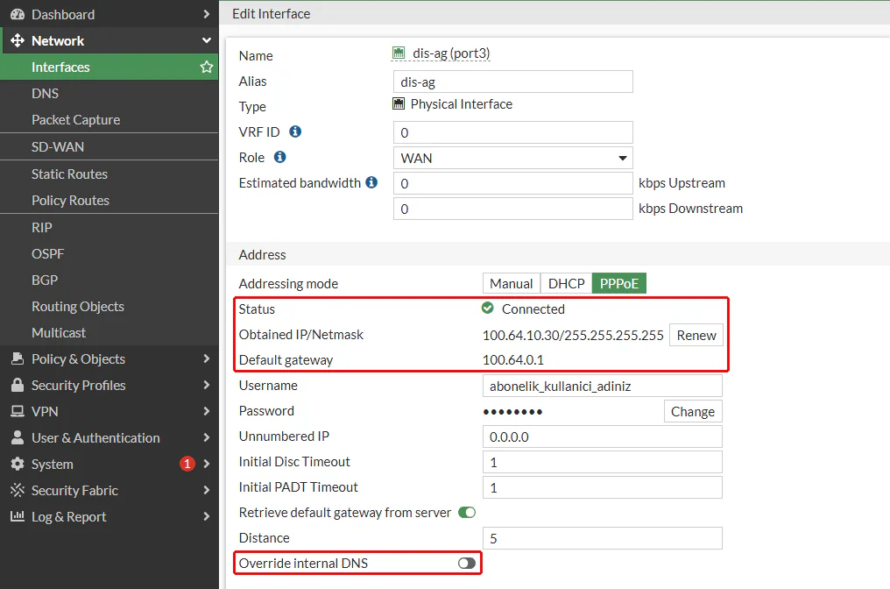
Task: Click the red System notification badge
Action: (x=187, y=464)
